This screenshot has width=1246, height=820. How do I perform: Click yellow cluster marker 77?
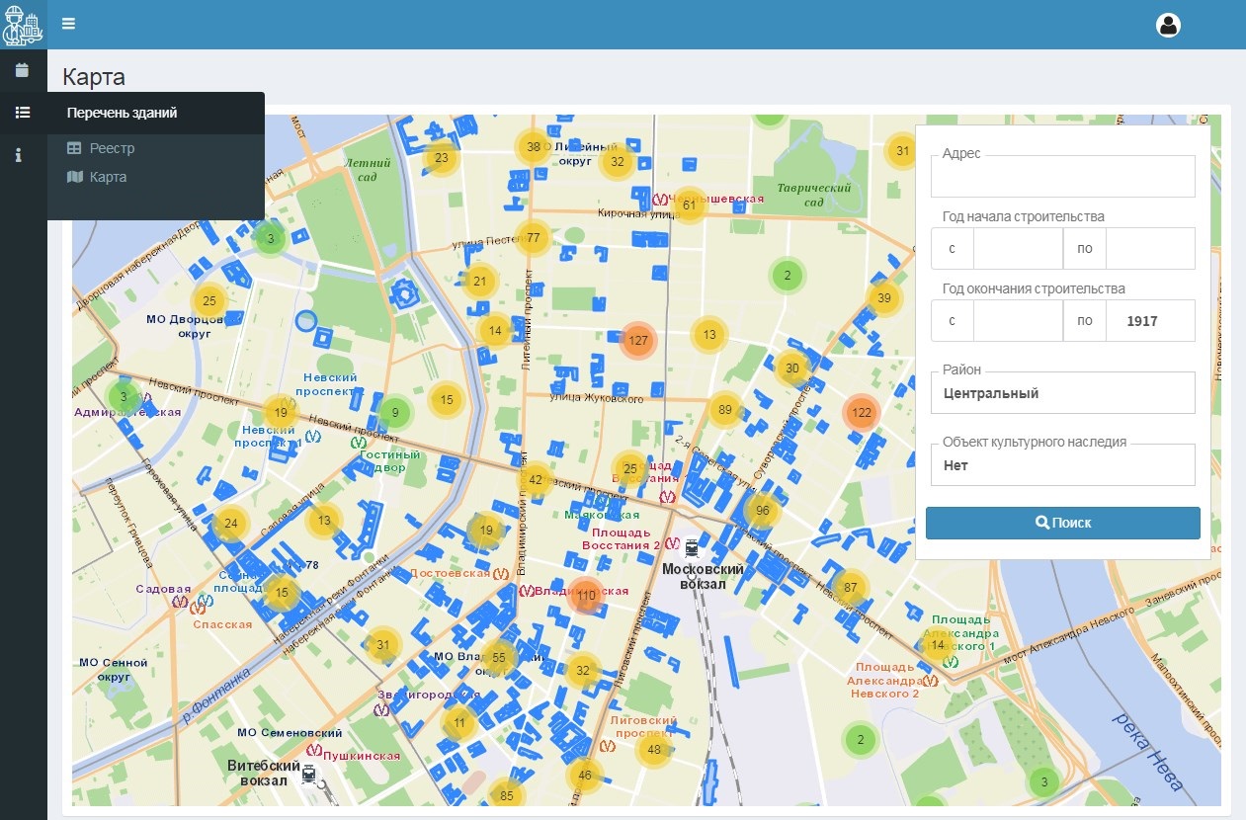point(534,237)
